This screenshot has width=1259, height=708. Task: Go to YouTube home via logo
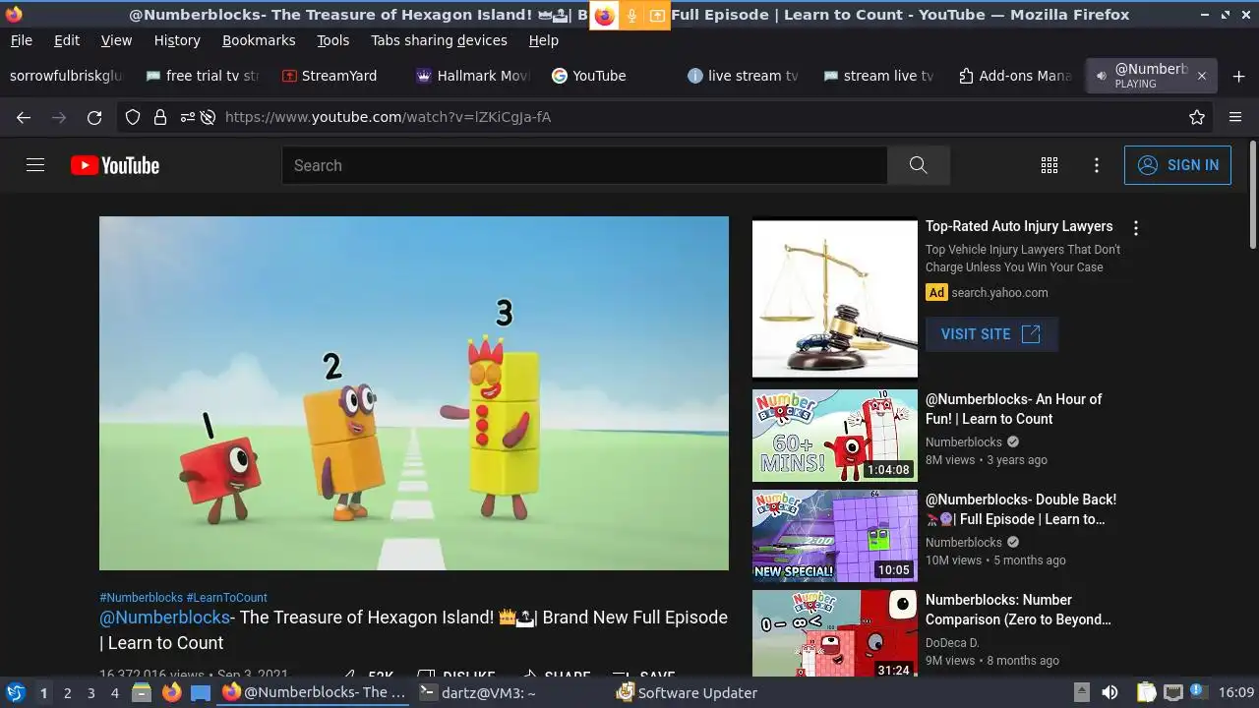pyautogui.click(x=115, y=165)
